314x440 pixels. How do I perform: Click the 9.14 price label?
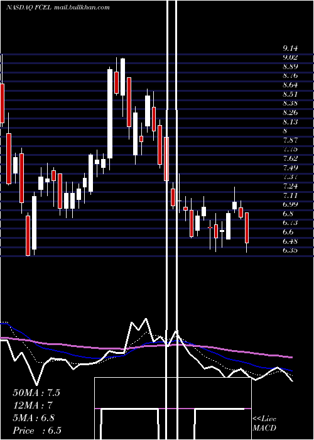click(290, 48)
